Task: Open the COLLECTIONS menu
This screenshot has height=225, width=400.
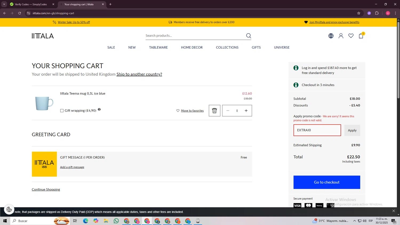Action: click(x=227, y=47)
